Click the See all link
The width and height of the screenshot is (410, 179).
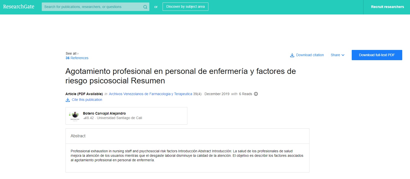[x=72, y=53]
